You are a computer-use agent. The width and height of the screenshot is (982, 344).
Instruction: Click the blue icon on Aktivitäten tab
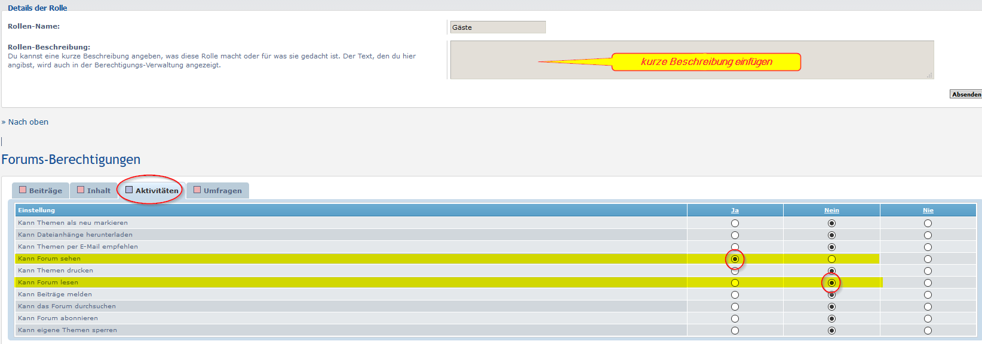pos(129,190)
